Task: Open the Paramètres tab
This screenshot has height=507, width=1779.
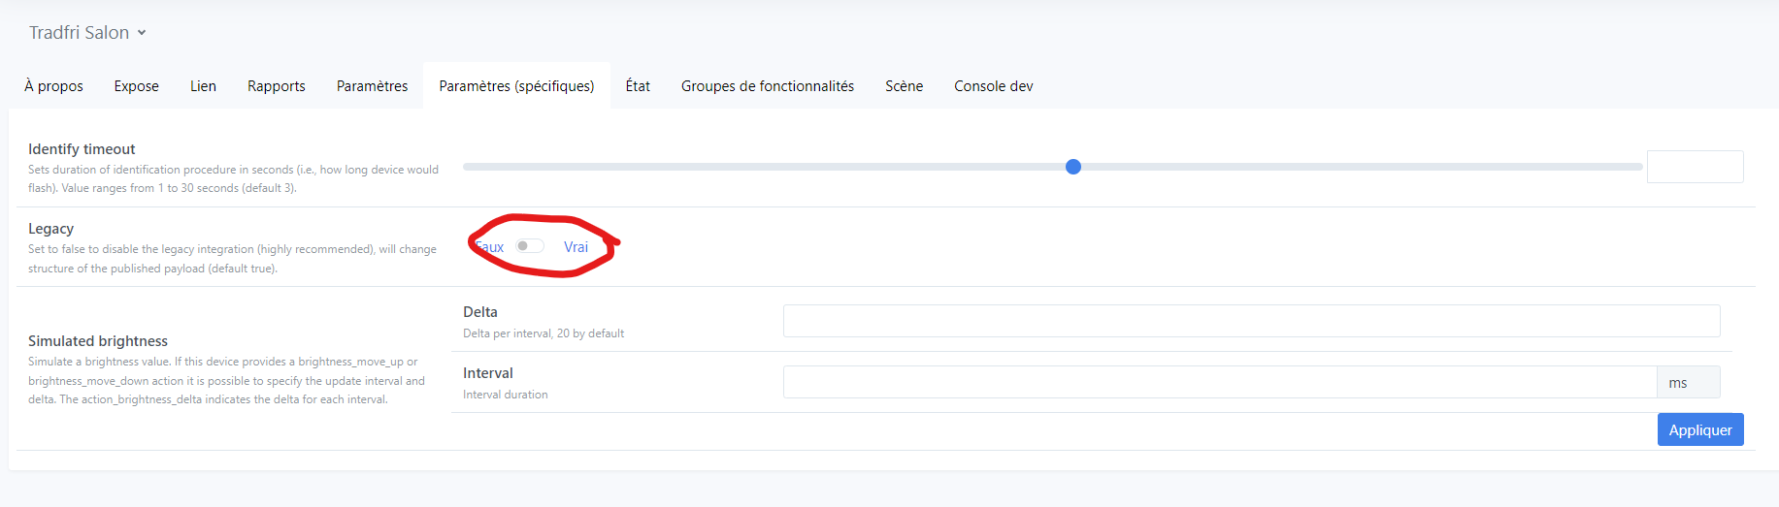Action: [372, 86]
